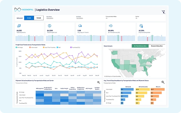Click the Rail legend swatch
The image size is (181, 113).
(57, 47)
